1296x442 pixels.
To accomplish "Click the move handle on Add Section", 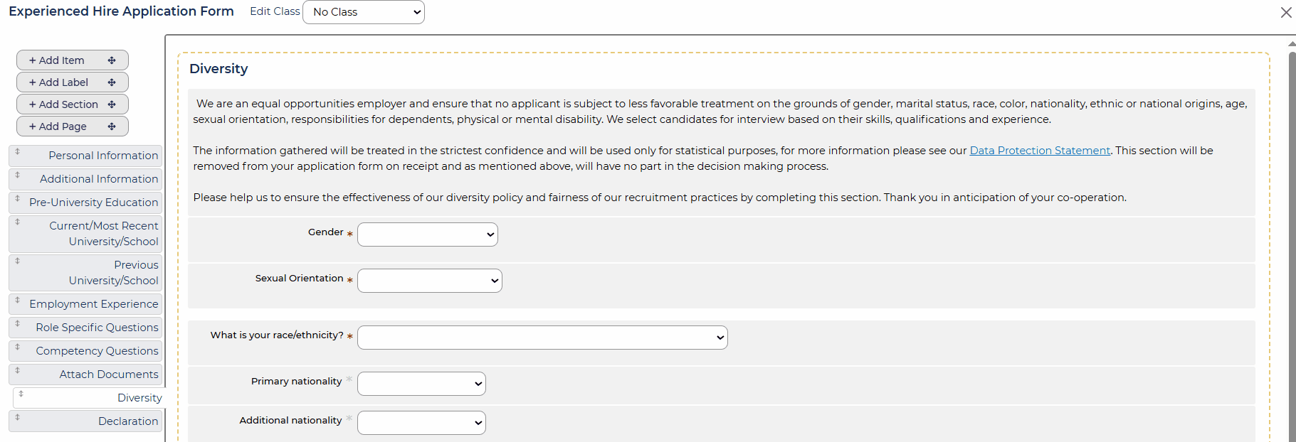I will pyautogui.click(x=112, y=104).
